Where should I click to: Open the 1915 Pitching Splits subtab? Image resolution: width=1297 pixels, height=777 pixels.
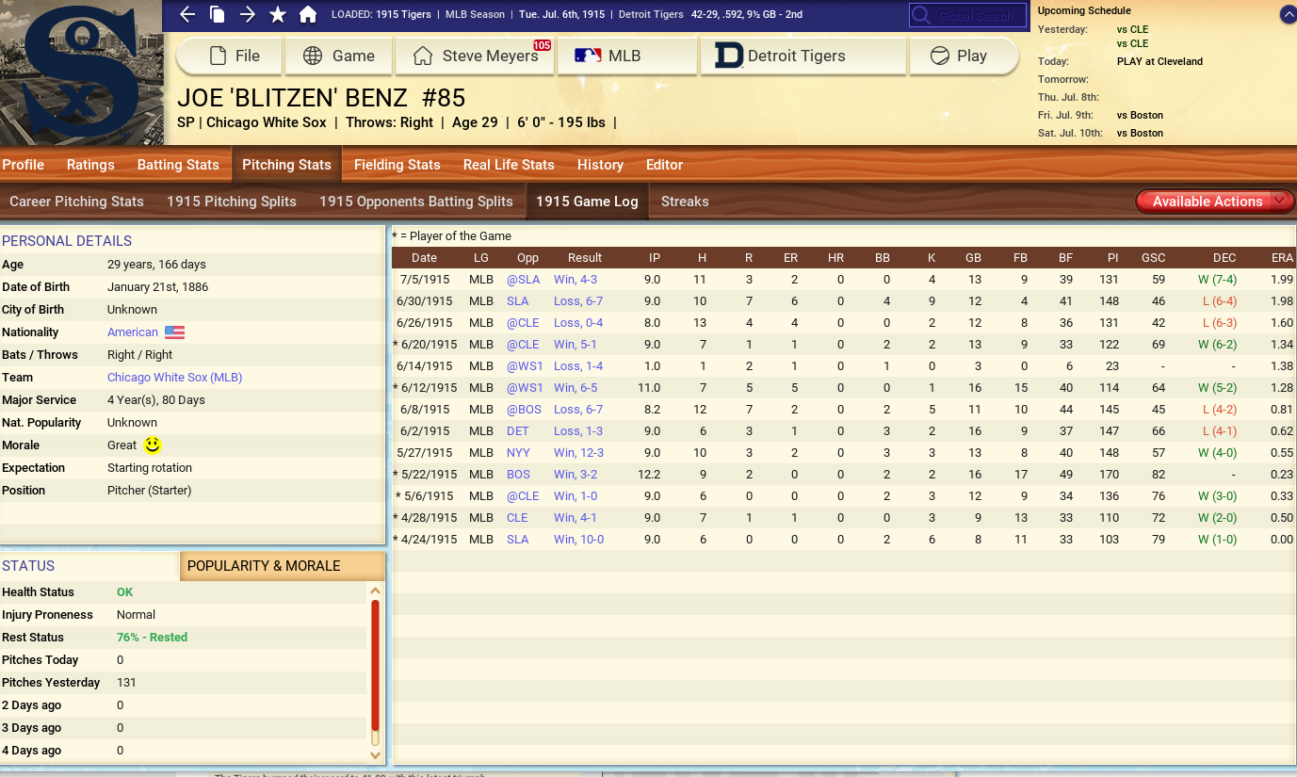pyautogui.click(x=232, y=202)
